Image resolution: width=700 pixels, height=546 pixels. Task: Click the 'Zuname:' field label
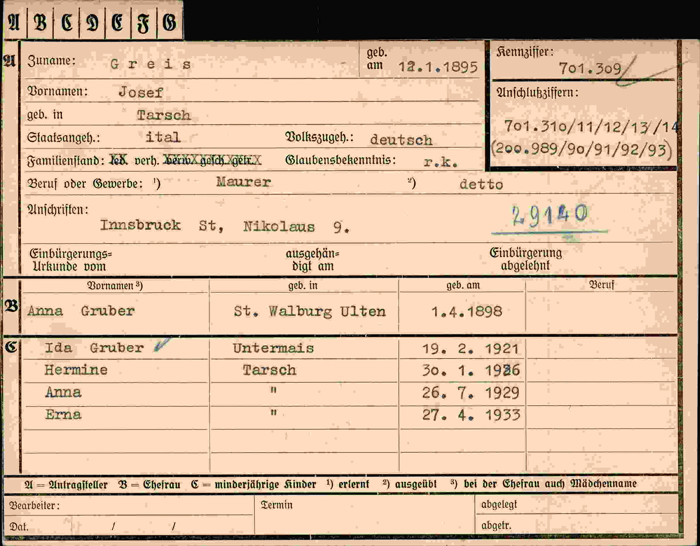(x=51, y=61)
